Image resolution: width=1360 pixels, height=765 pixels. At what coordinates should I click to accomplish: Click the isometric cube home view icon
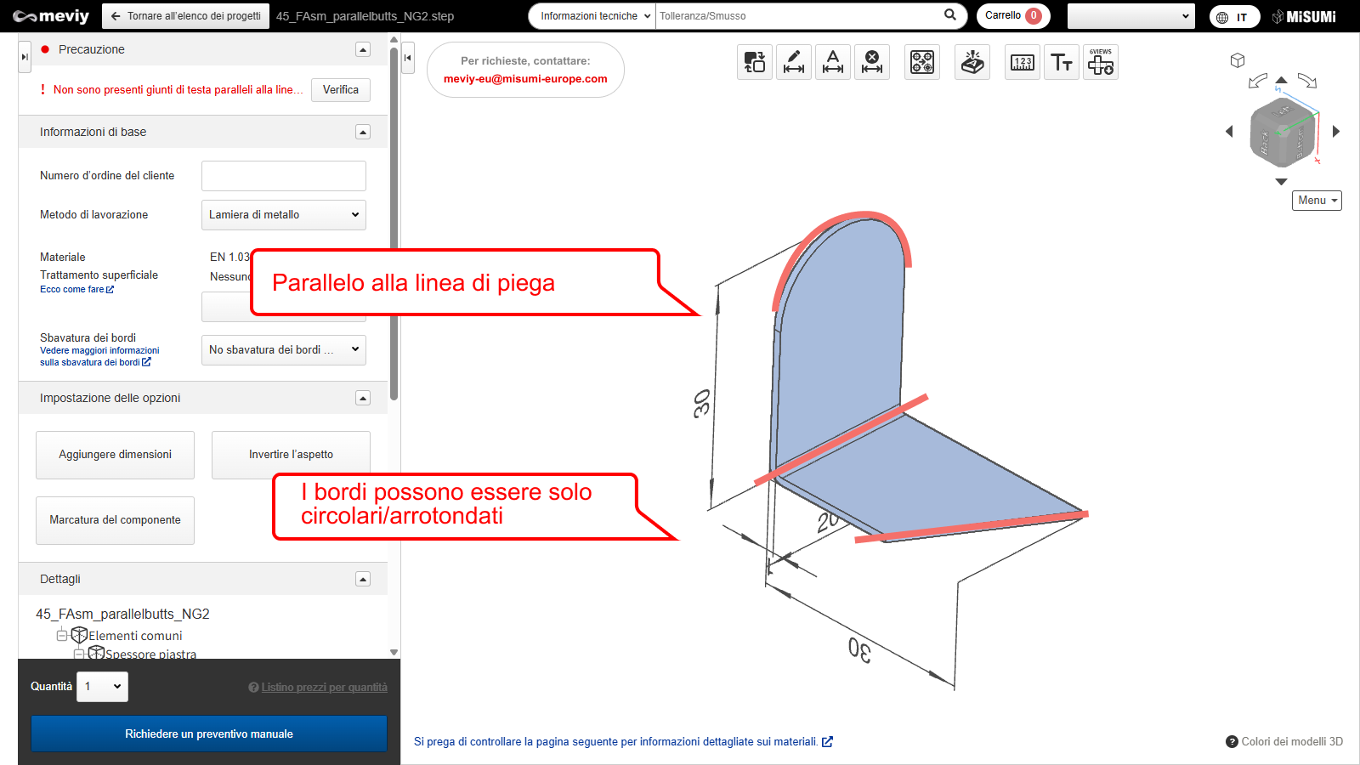tap(1238, 60)
